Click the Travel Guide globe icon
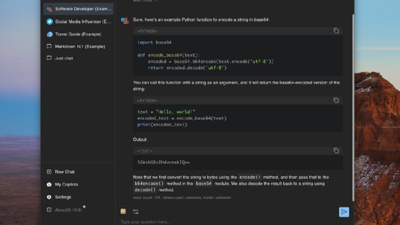The image size is (400, 225). 49,34
